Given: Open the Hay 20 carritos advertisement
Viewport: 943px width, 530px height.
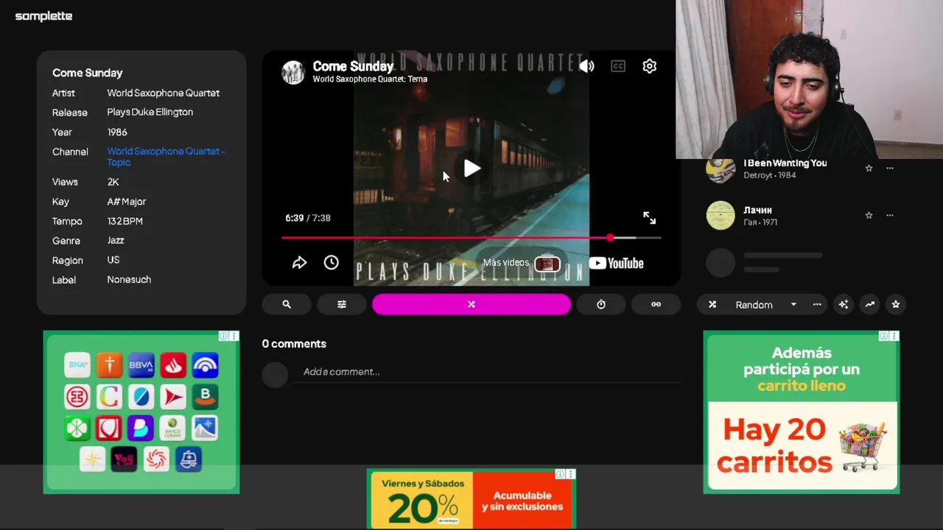Looking at the screenshot, I should (802, 412).
